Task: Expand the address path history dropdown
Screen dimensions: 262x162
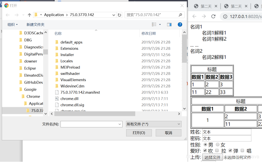Action: (114, 15)
